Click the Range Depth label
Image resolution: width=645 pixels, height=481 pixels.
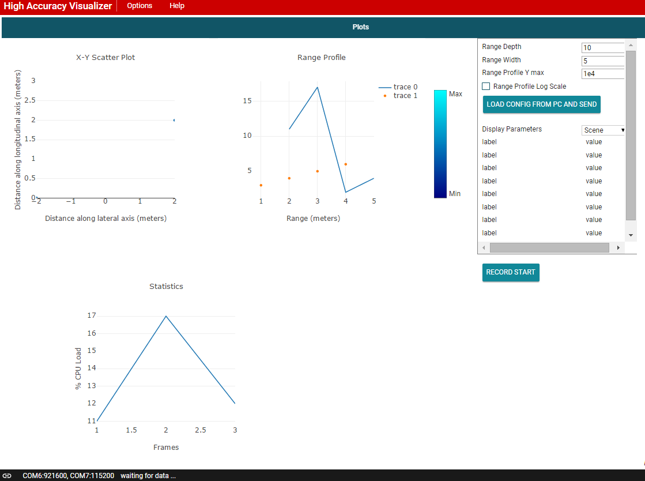click(x=501, y=47)
